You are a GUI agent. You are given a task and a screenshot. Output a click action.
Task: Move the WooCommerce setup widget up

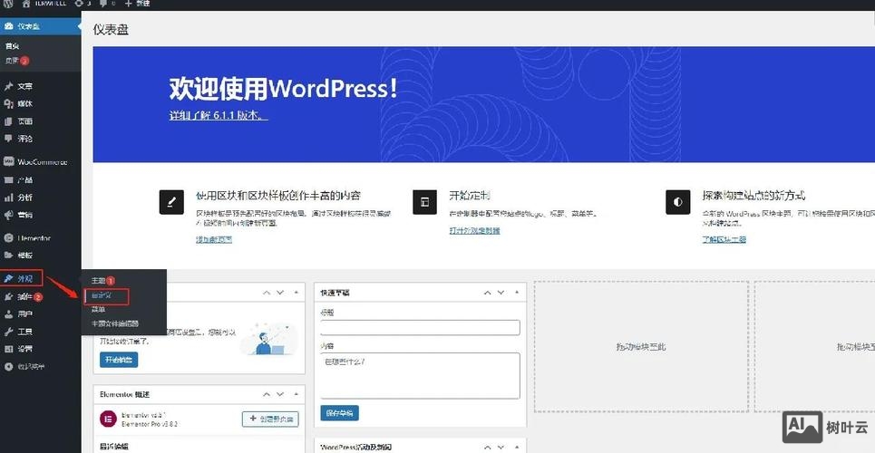[x=267, y=293]
